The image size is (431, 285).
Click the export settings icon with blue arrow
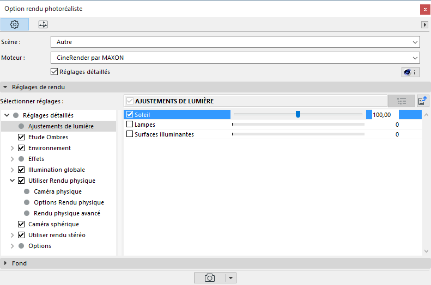423,101
